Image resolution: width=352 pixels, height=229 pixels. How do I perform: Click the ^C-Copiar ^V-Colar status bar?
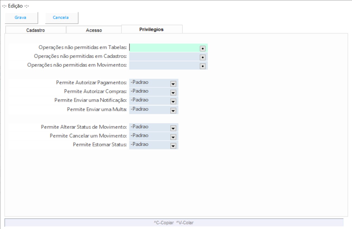tap(174, 223)
